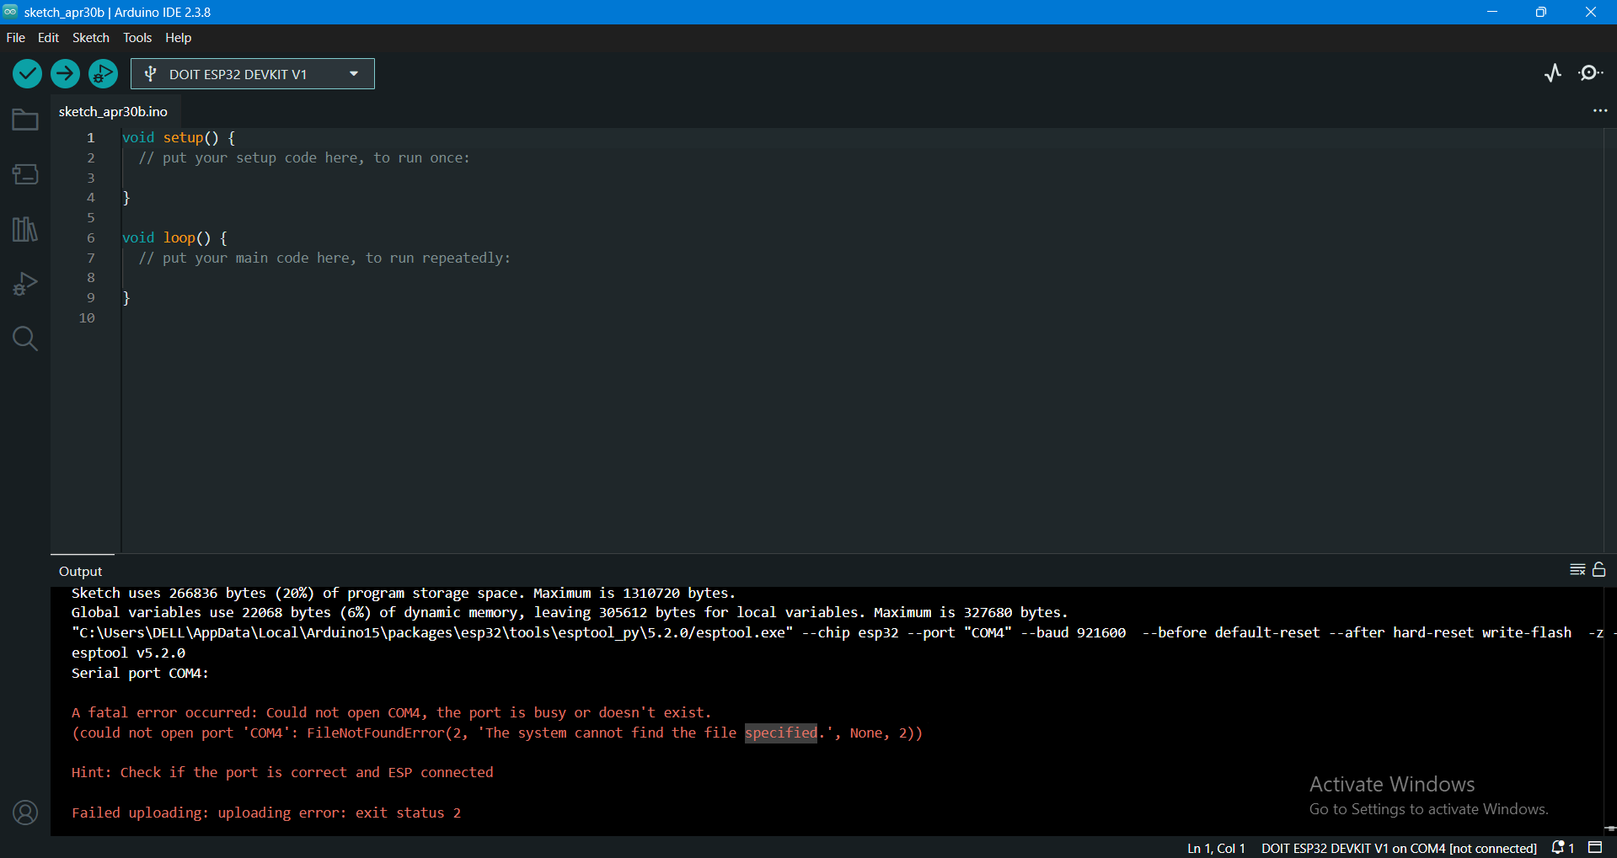Screen dimensions: 1617x858
Task: Close the Arduino IDE window
Action: click(1591, 12)
